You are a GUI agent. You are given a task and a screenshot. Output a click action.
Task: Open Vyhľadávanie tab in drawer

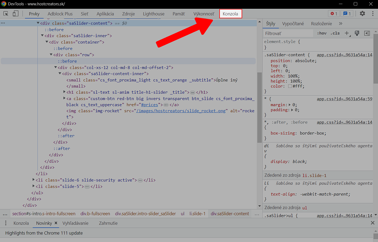(75, 223)
